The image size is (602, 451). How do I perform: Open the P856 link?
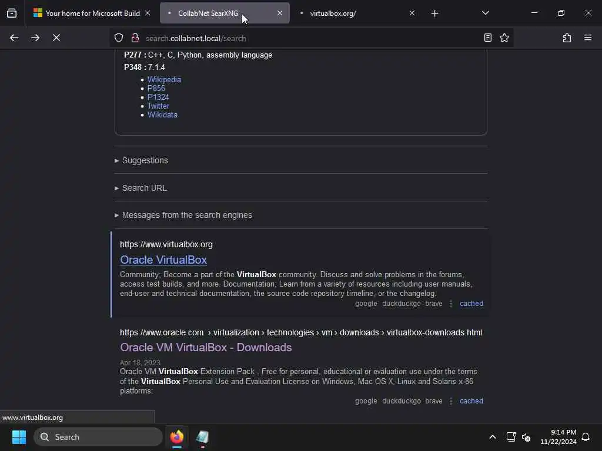tap(156, 88)
